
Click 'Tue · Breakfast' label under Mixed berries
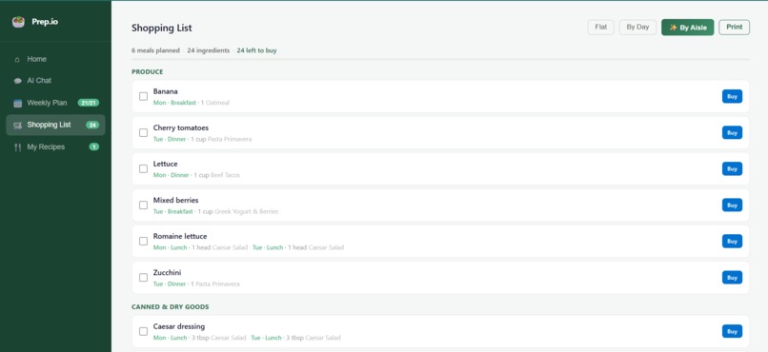coord(172,212)
